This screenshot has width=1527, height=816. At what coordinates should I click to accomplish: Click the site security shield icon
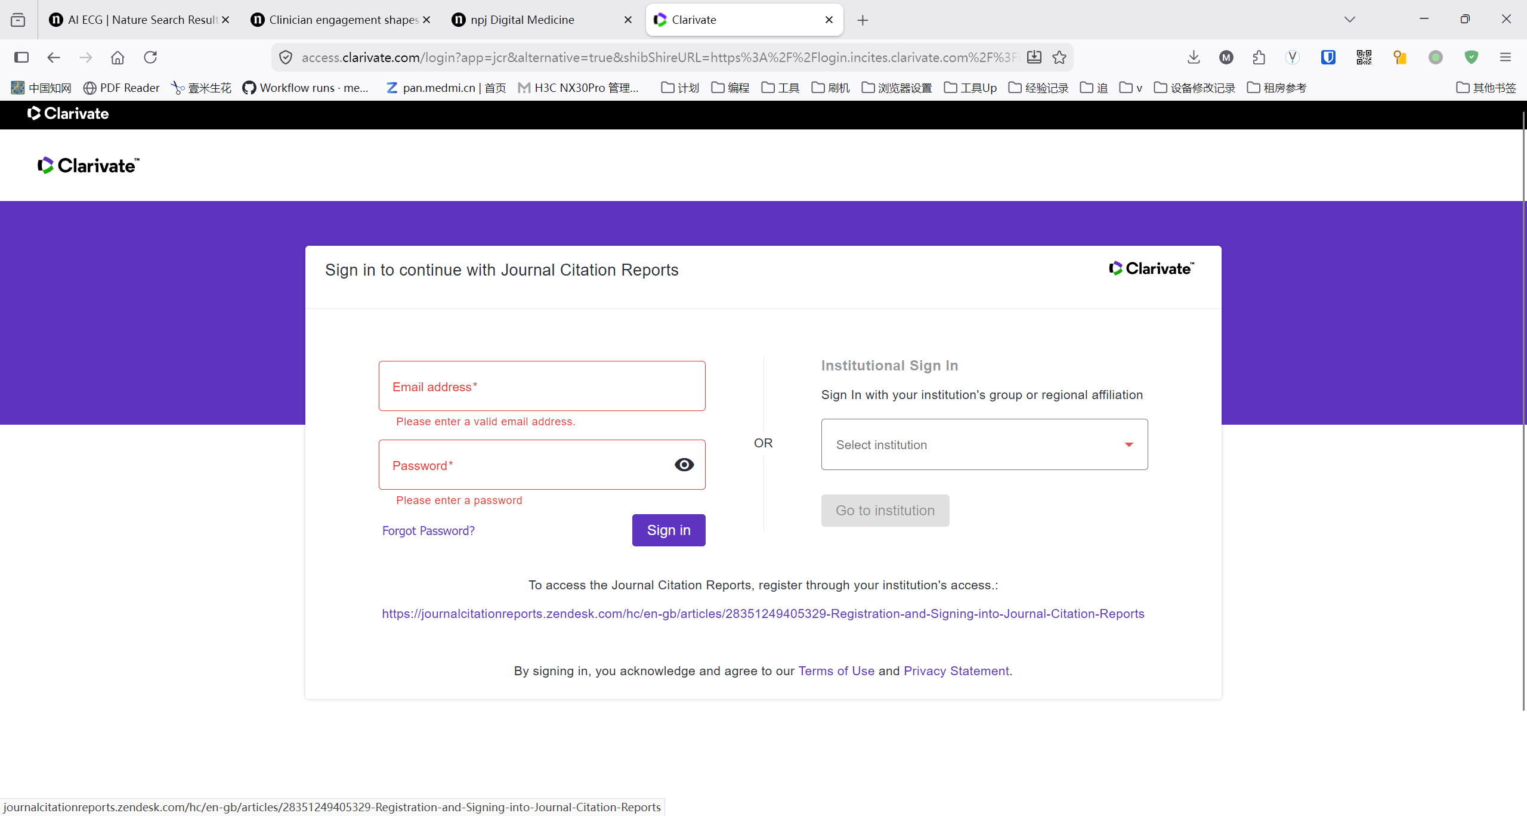(286, 57)
